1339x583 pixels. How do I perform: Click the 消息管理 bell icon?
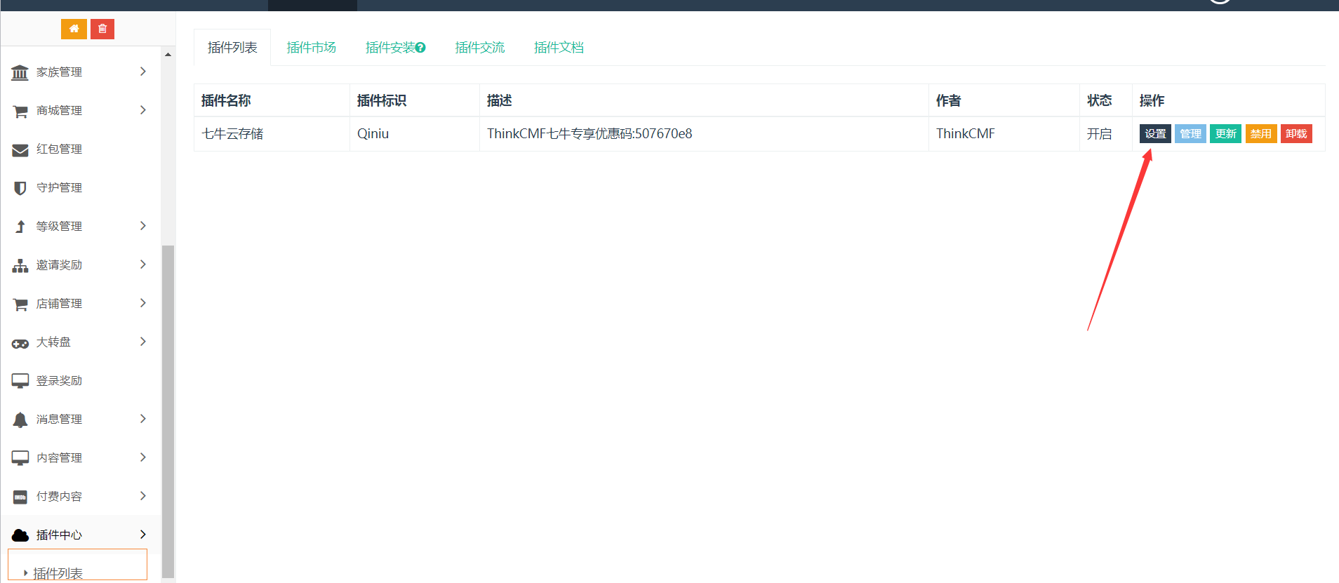(x=20, y=420)
